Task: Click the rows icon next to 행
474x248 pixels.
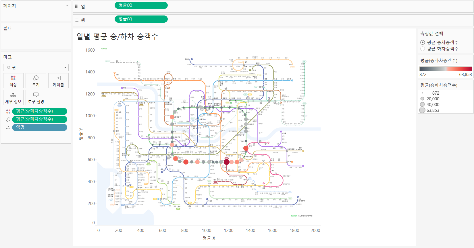Action: 77,20
